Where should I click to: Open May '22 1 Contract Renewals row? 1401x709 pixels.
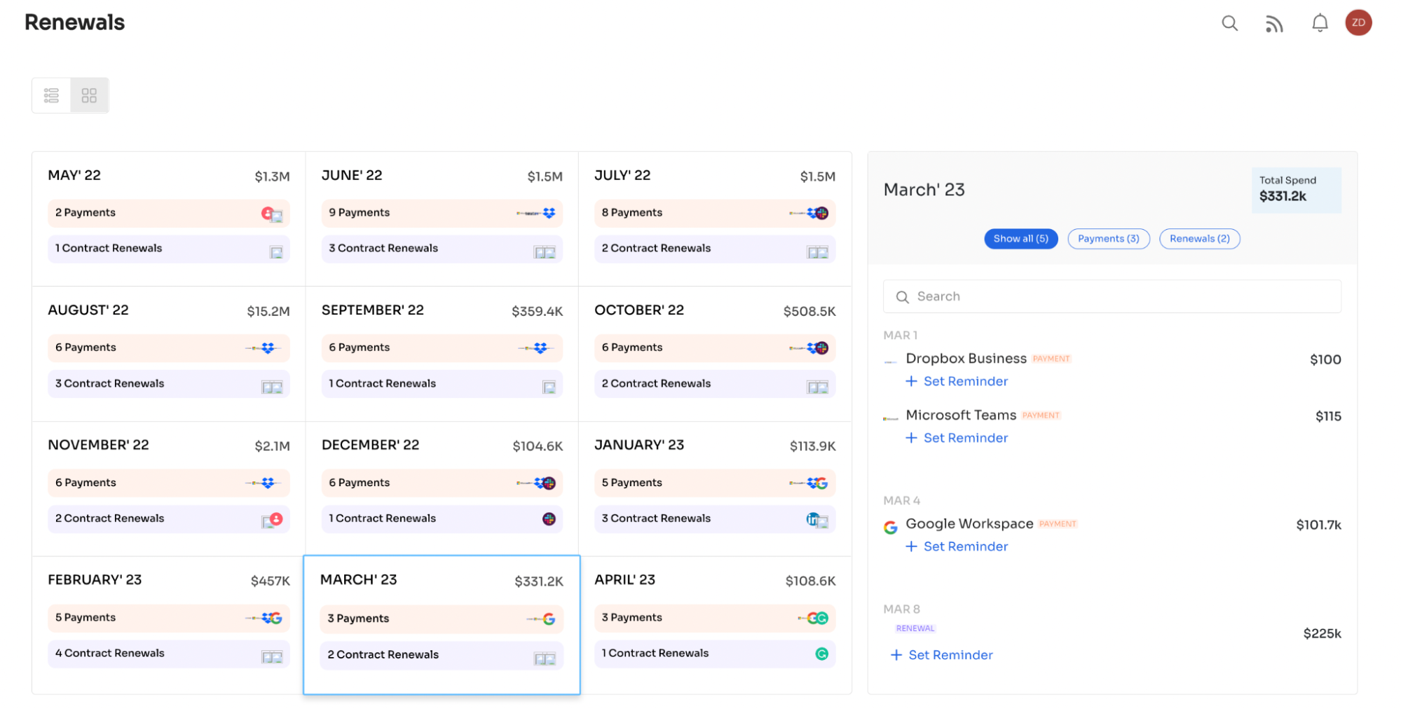pos(168,249)
